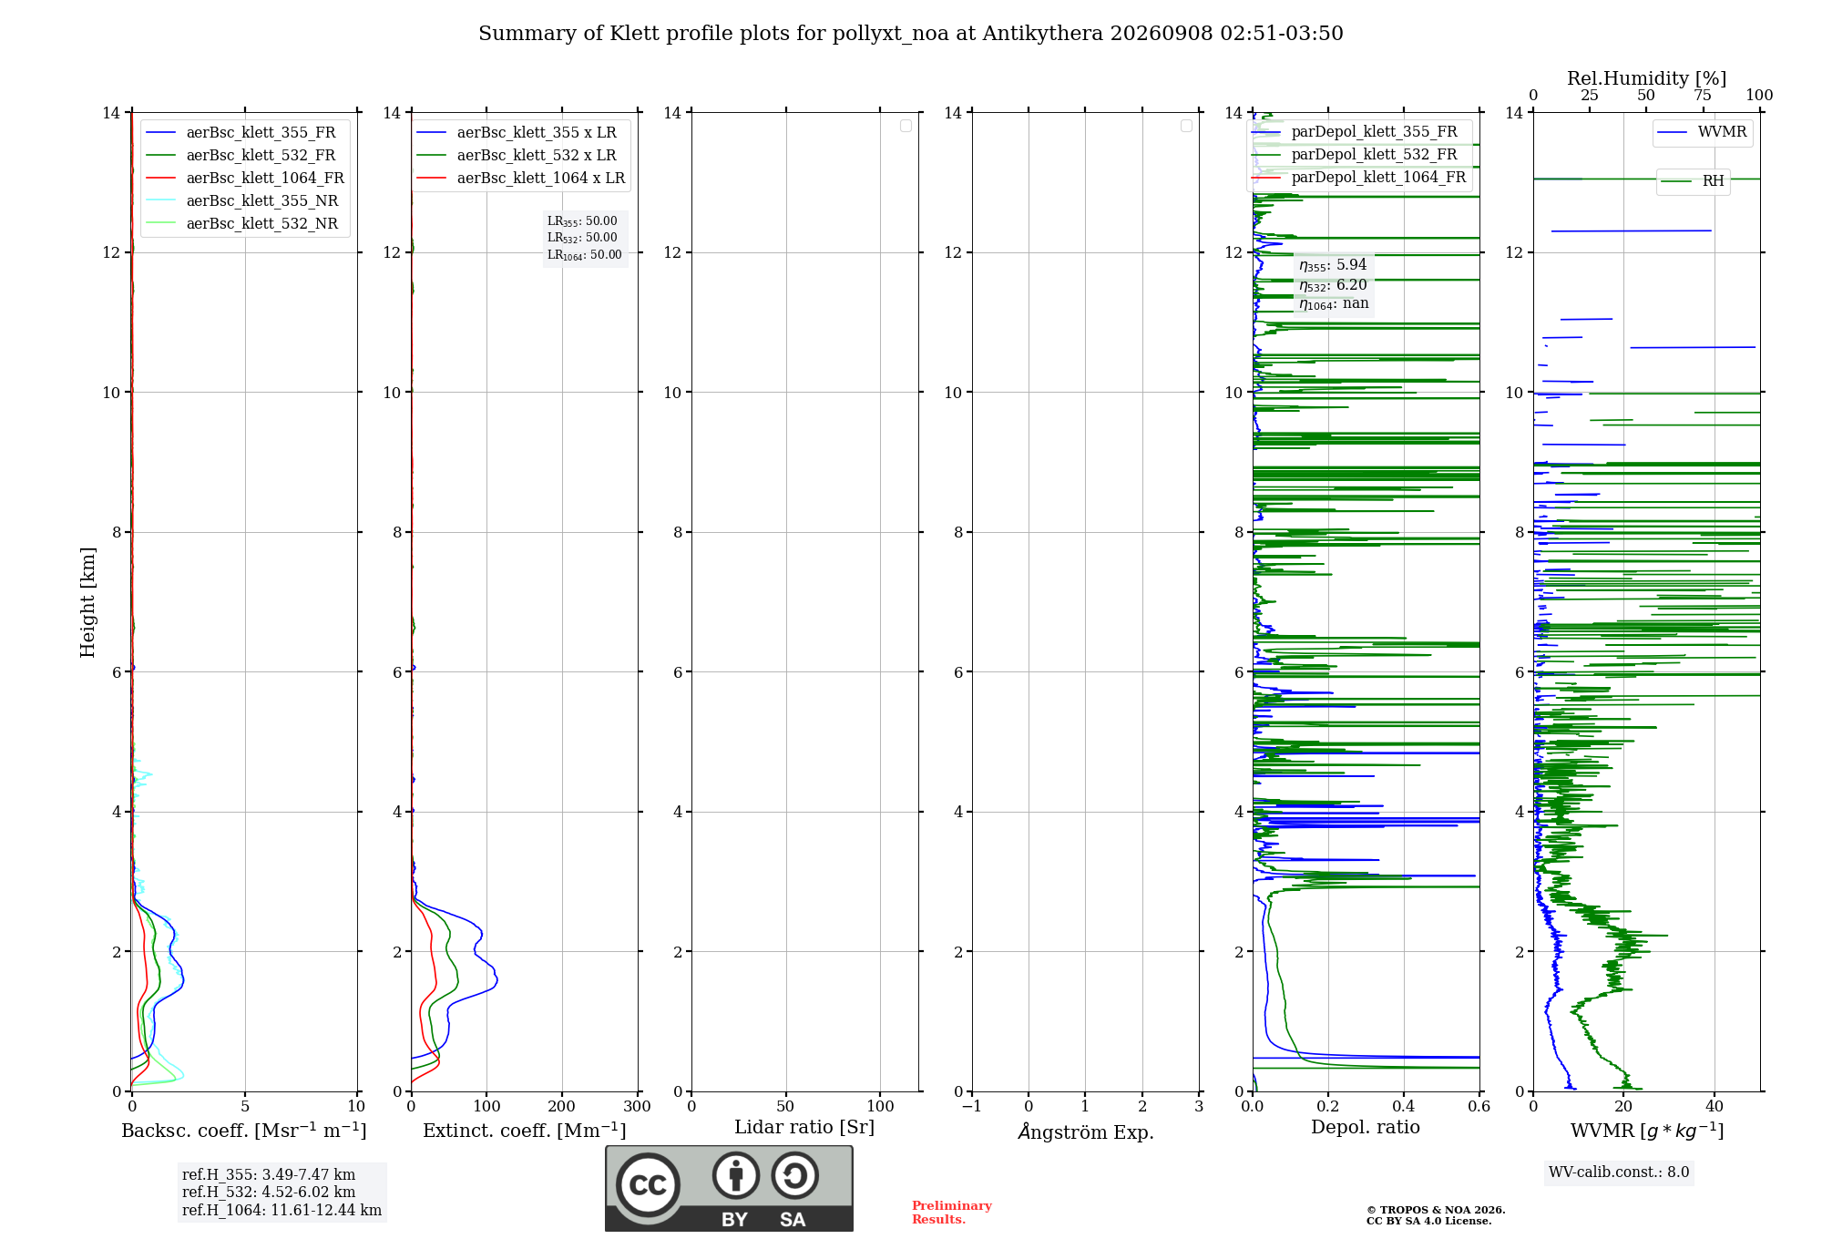Click the ref.H_532: 4.52-6.02 km text
This screenshot has height=1239, width=1822.
tap(269, 1193)
